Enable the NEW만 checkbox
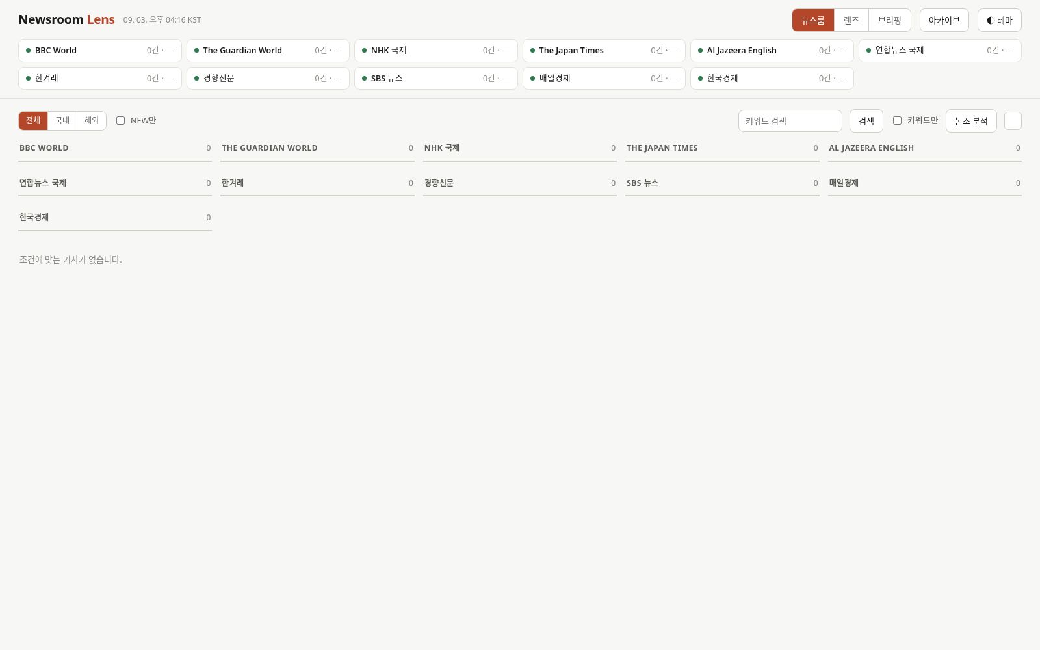1040x650 pixels. [x=120, y=121]
